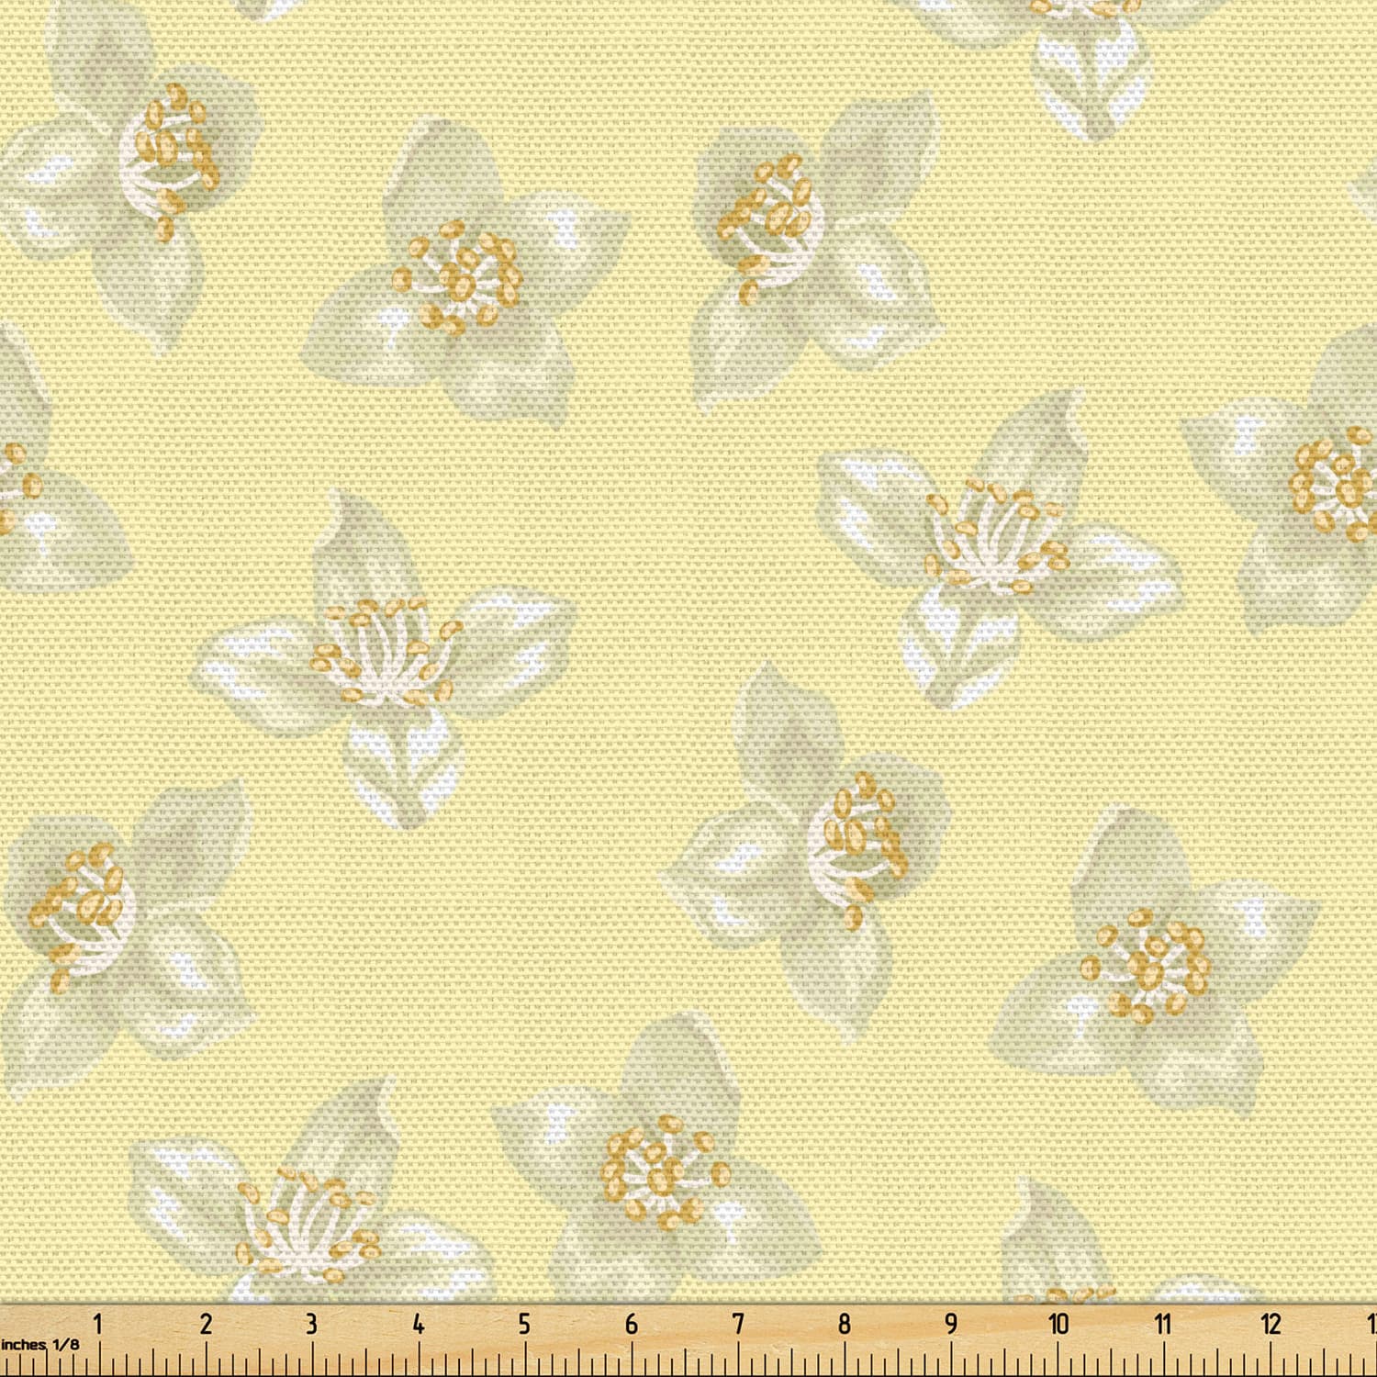
Task: Click the number 10 on the ruler
Action: point(1058,1325)
